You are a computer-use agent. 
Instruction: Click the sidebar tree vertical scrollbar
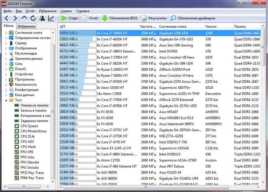53,111
